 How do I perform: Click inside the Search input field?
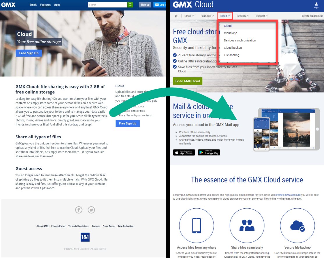pyautogui.click(x=108, y=5)
